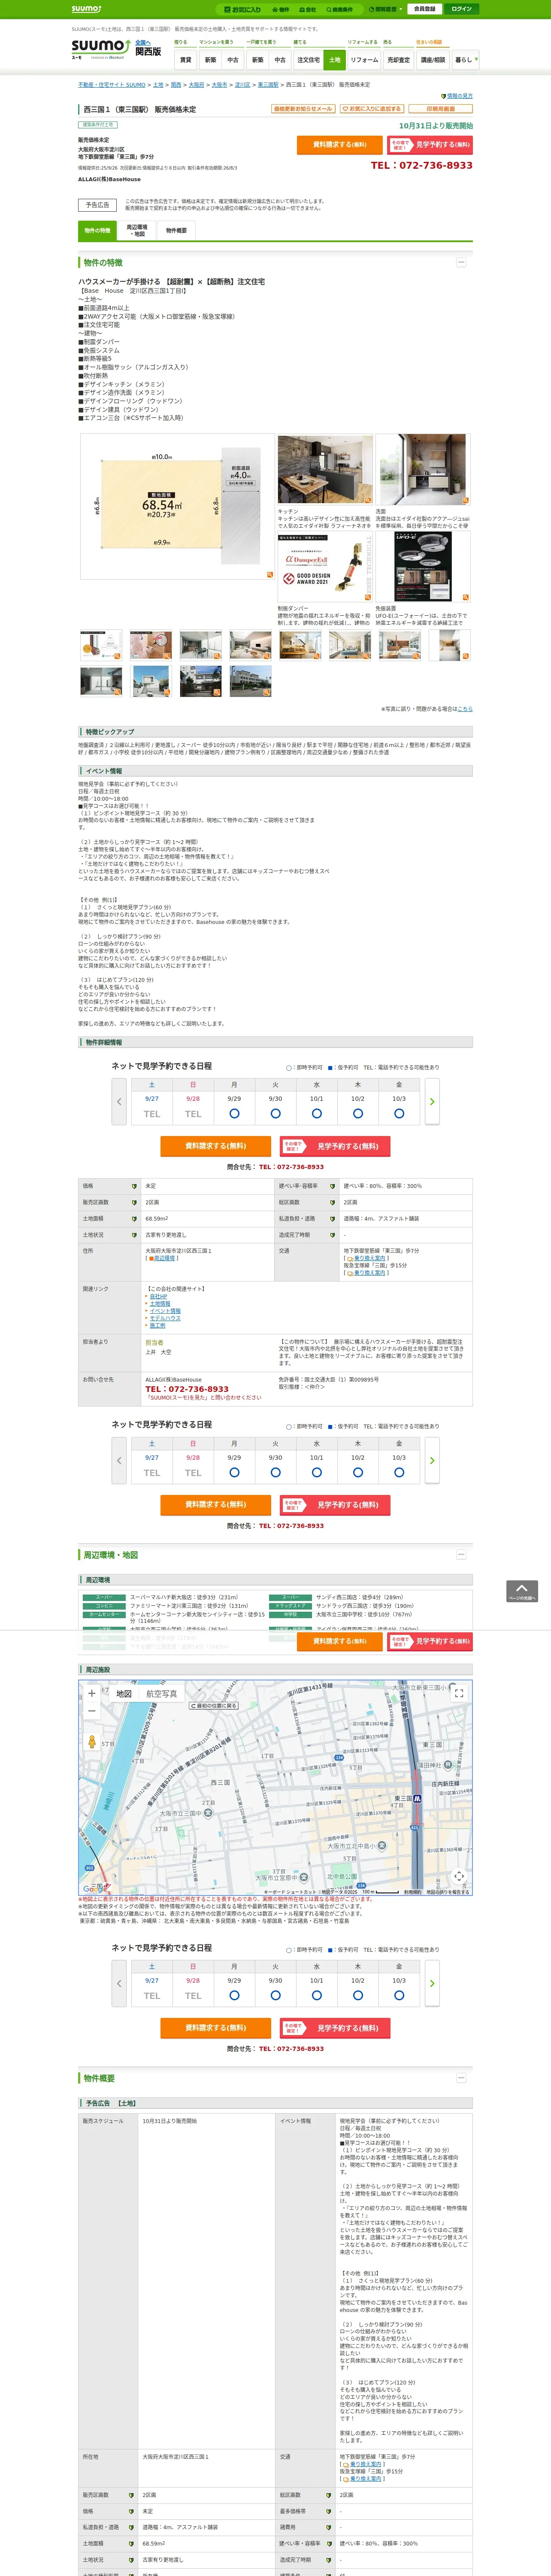Viewport: 551px width, 2576px height.
Task: Open the リフォーム navigation tab
Action: coord(364,60)
